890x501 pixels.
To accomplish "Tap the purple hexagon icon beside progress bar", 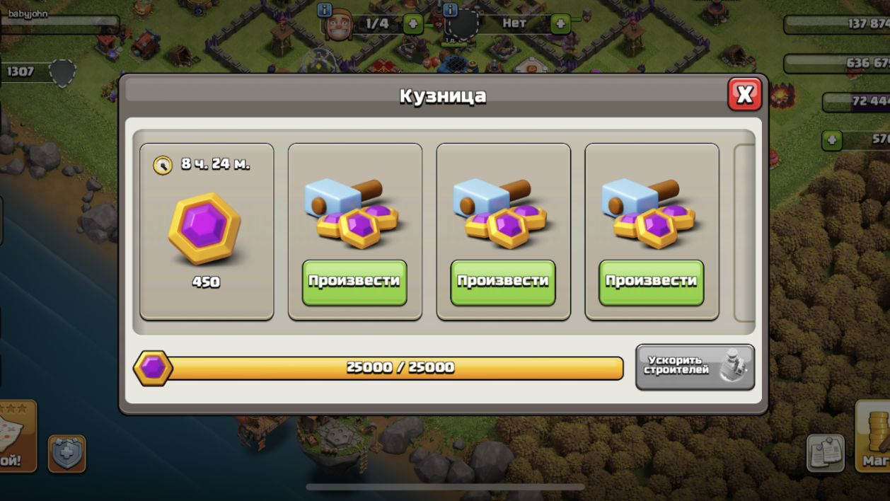I will coord(153,368).
